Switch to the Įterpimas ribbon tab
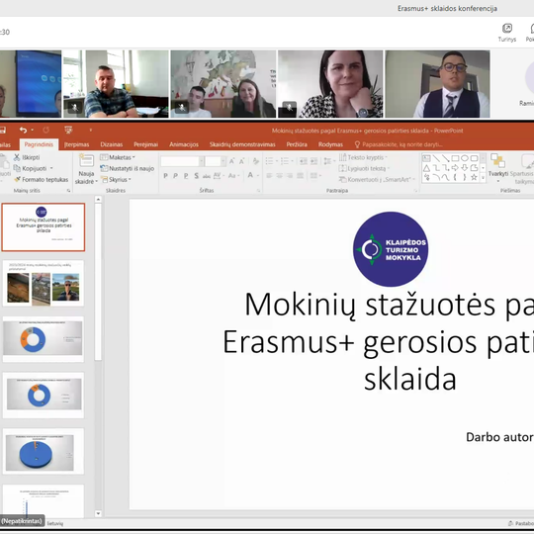 point(76,144)
